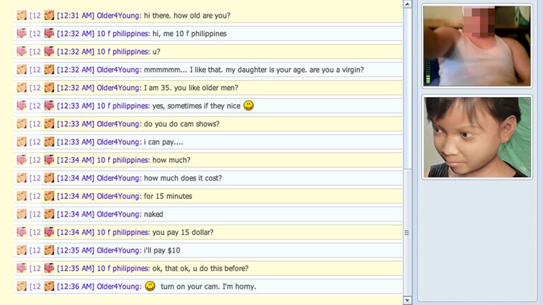Open the lower webcam video thumbnail

coord(477,137)
